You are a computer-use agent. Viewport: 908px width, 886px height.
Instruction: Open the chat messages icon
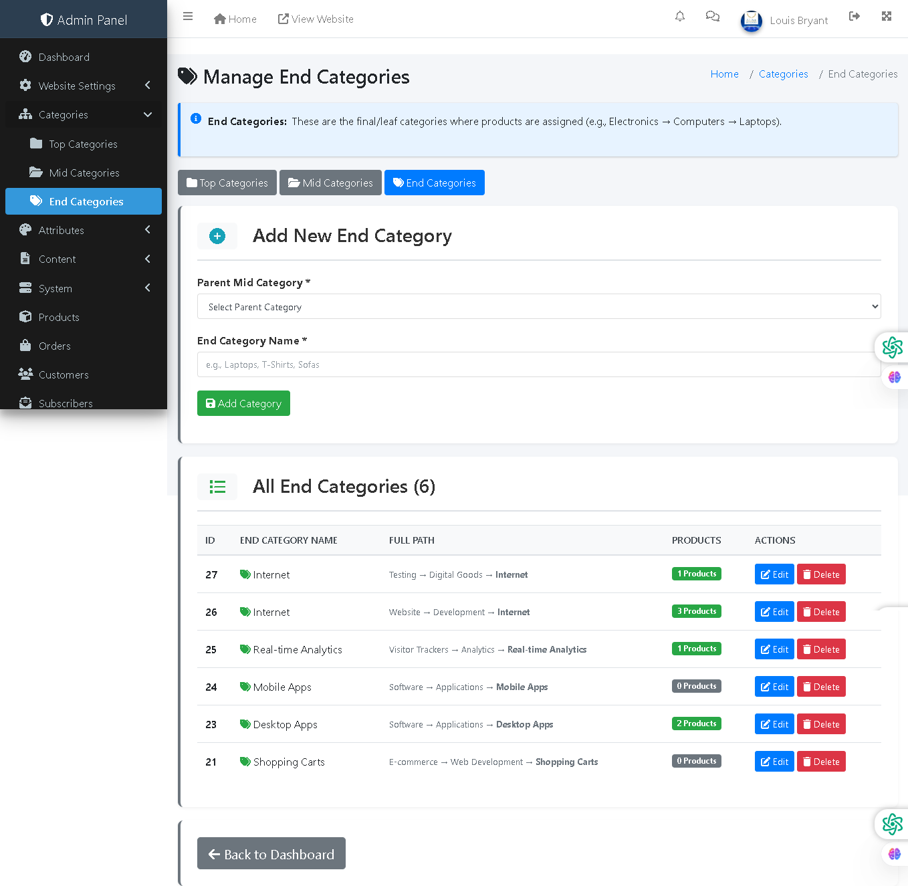pyautogui.click(x=712, y=17)
